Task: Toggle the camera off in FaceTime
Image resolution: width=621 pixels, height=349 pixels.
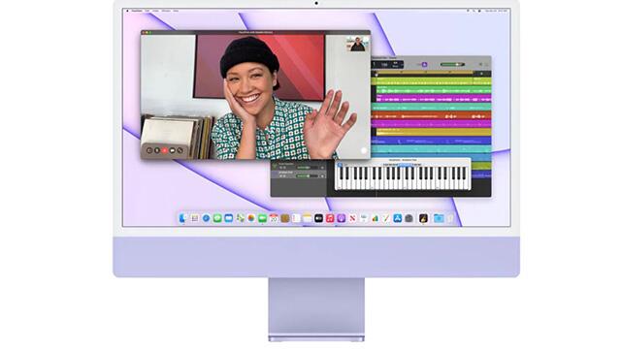Action: [x=173, y=150]
